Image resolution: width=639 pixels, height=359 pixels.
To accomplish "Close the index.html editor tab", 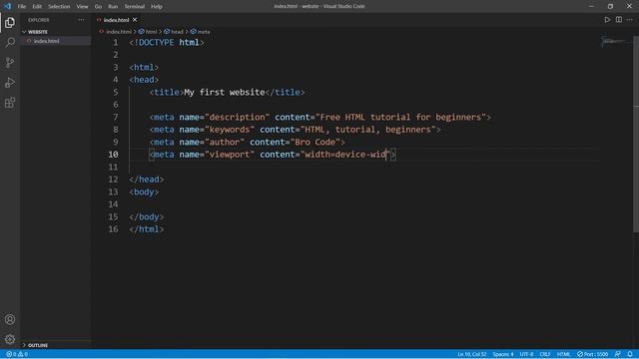I will coord(135,20).
